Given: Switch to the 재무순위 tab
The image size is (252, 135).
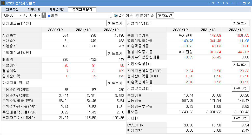Looking at the screenshot, I should (34, 10).
